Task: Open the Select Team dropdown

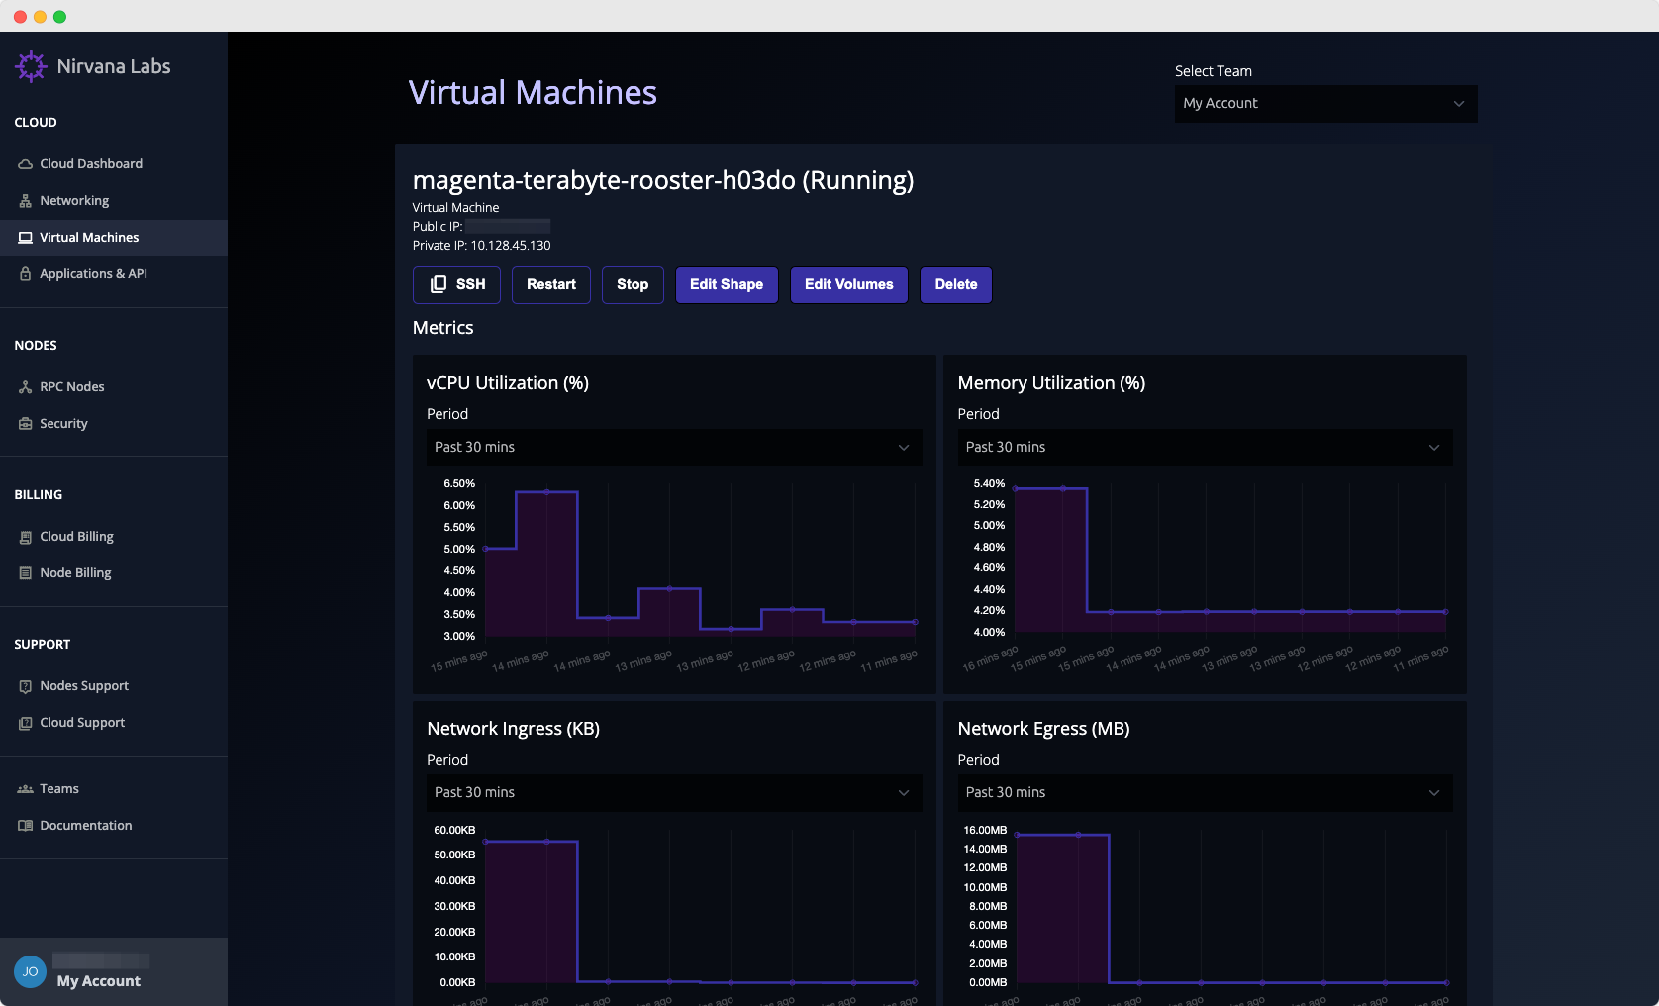Action: tap(1324, 104)
